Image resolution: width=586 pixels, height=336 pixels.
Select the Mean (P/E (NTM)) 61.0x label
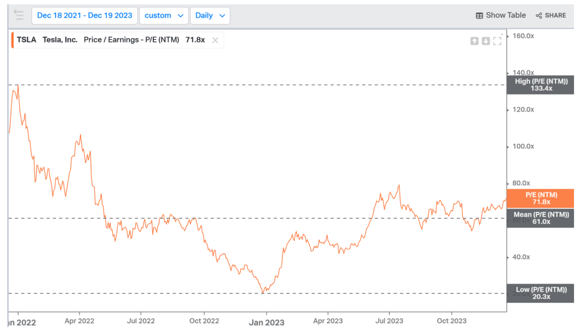(541, 218)
